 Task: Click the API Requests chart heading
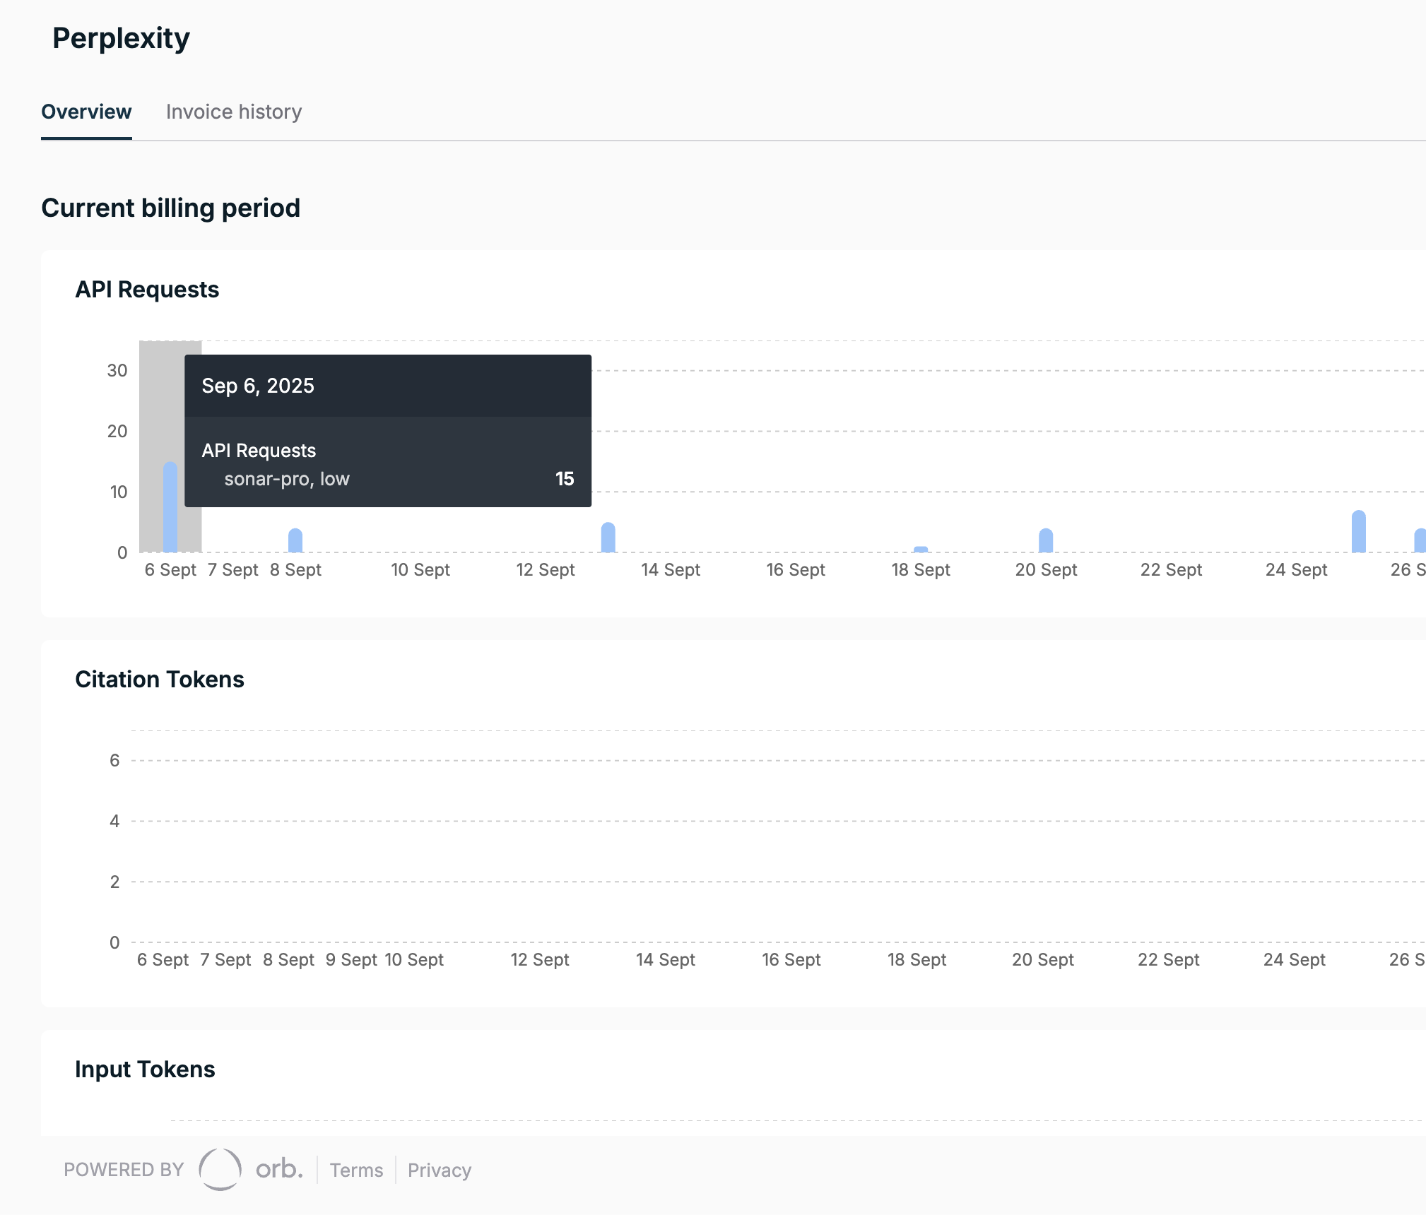click(147, 290)
